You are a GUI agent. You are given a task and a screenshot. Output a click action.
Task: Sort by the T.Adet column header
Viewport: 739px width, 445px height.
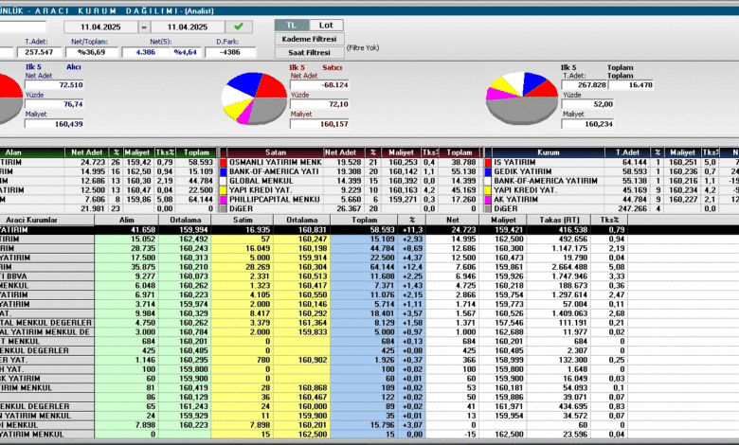tap(628, 152)
